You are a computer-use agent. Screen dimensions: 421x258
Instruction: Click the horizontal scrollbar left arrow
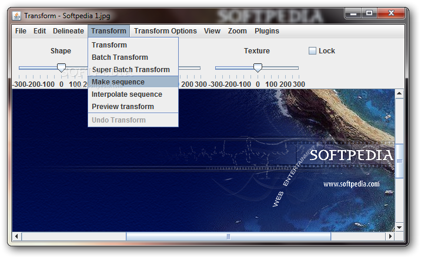(x=16, y=236)
